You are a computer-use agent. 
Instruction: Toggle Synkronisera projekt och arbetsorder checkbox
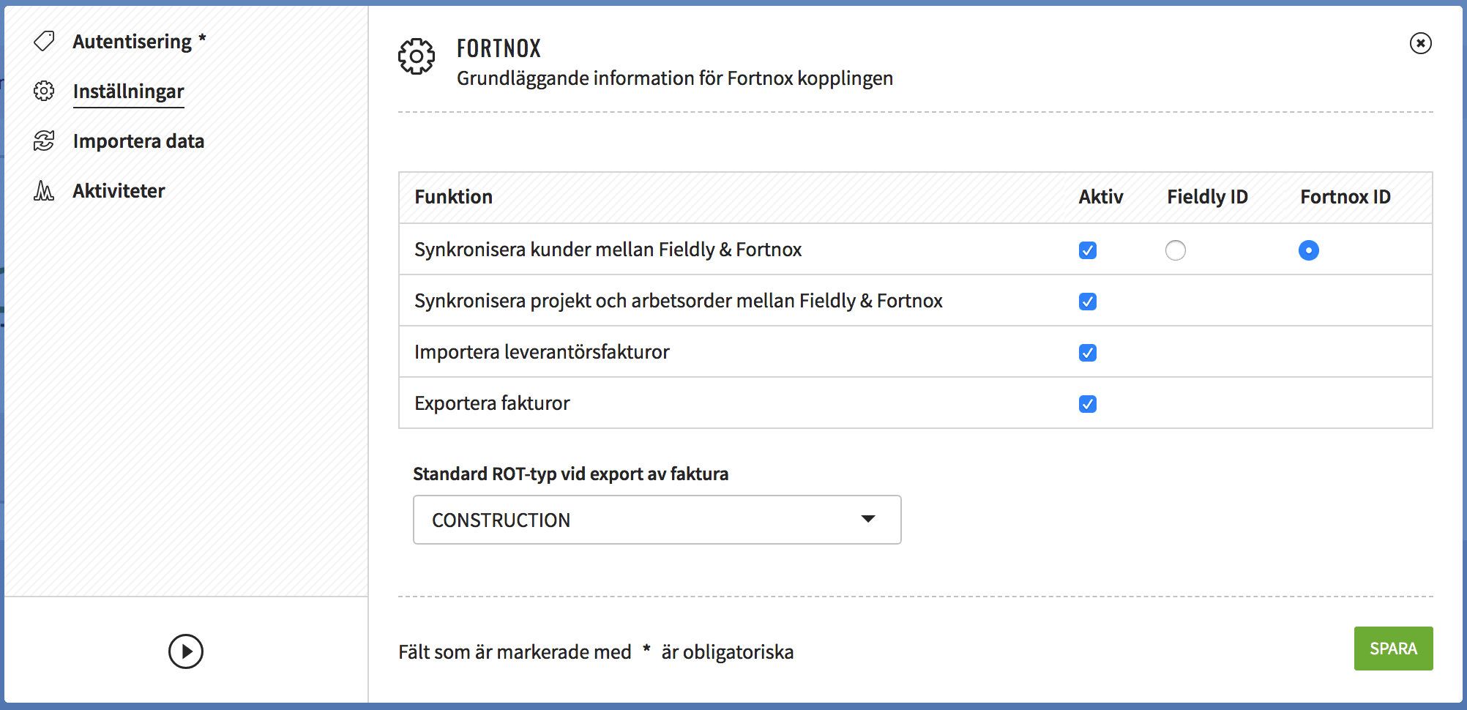(1088, 302)
